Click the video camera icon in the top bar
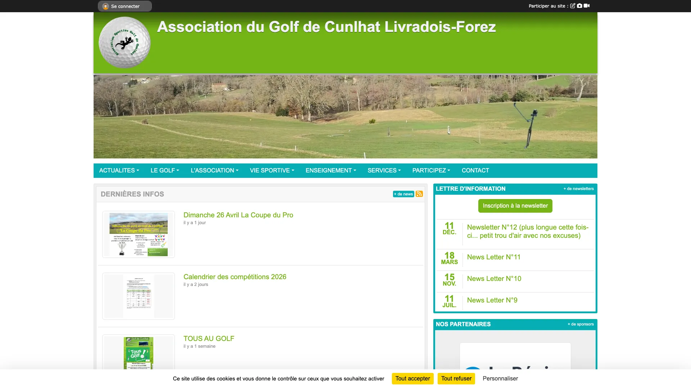Screen dimensions: 691x388 click(x=587, y=6)
